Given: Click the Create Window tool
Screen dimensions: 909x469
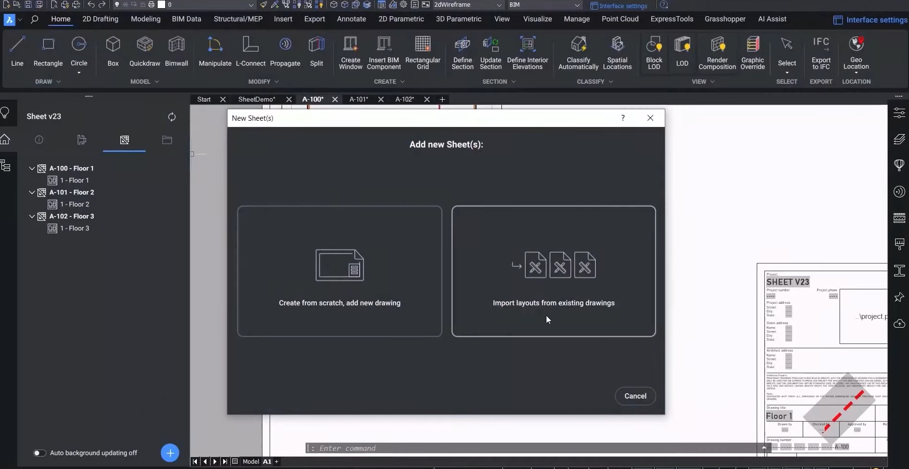Looking at the screenshot, I should [x=351, y=53].
